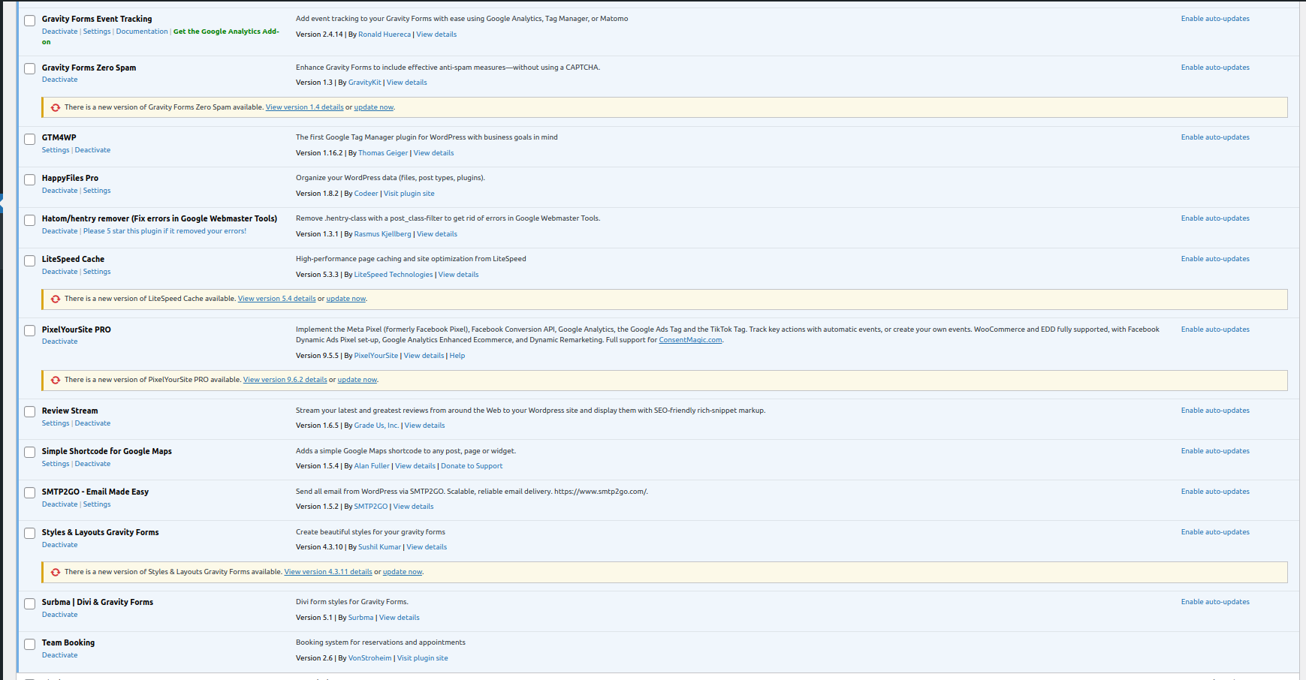Visit plugin site for Team Booking
The width and height of the screenshot is (1306, 680).
(x=422, y=658)
